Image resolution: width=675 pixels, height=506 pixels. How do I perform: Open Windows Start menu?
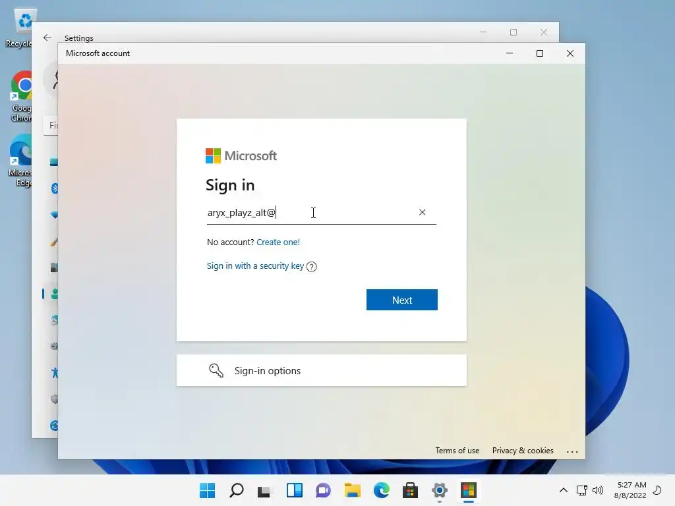(208, 490)
